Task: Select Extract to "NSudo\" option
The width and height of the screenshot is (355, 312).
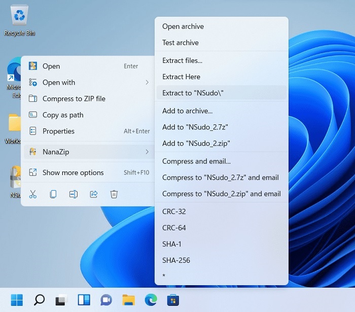Action: click(193, 93)
